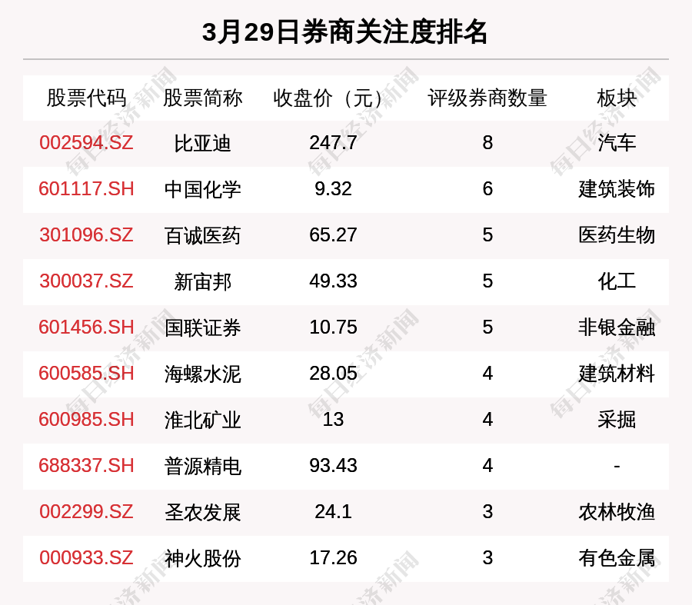
Task: Click the closing price 65.27
Action: click(333, 235)
